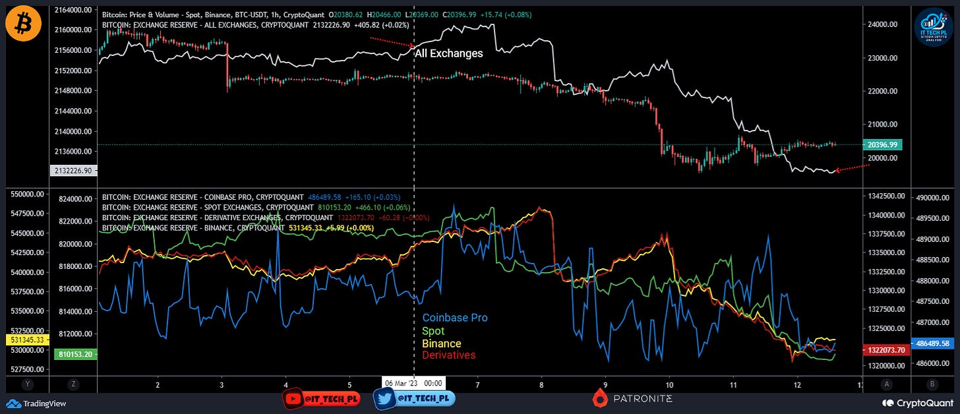Click the green 'Spot' annotation text
The image size is (960, 414).
(x=433, y=331)
